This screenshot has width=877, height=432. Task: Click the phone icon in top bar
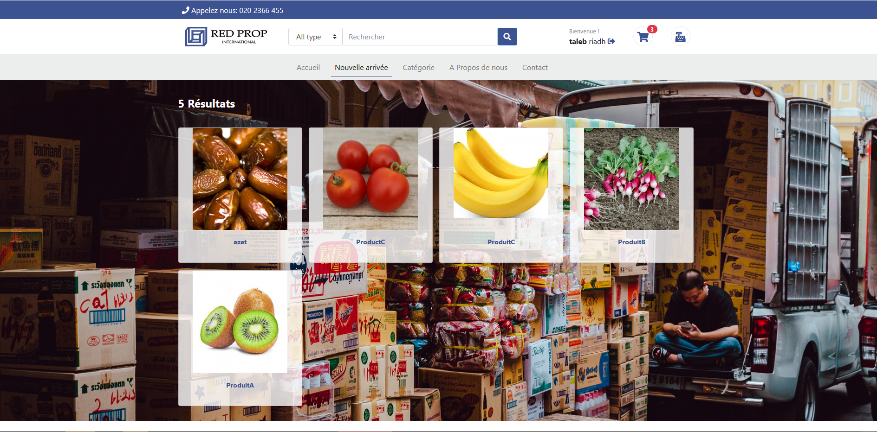185,10
